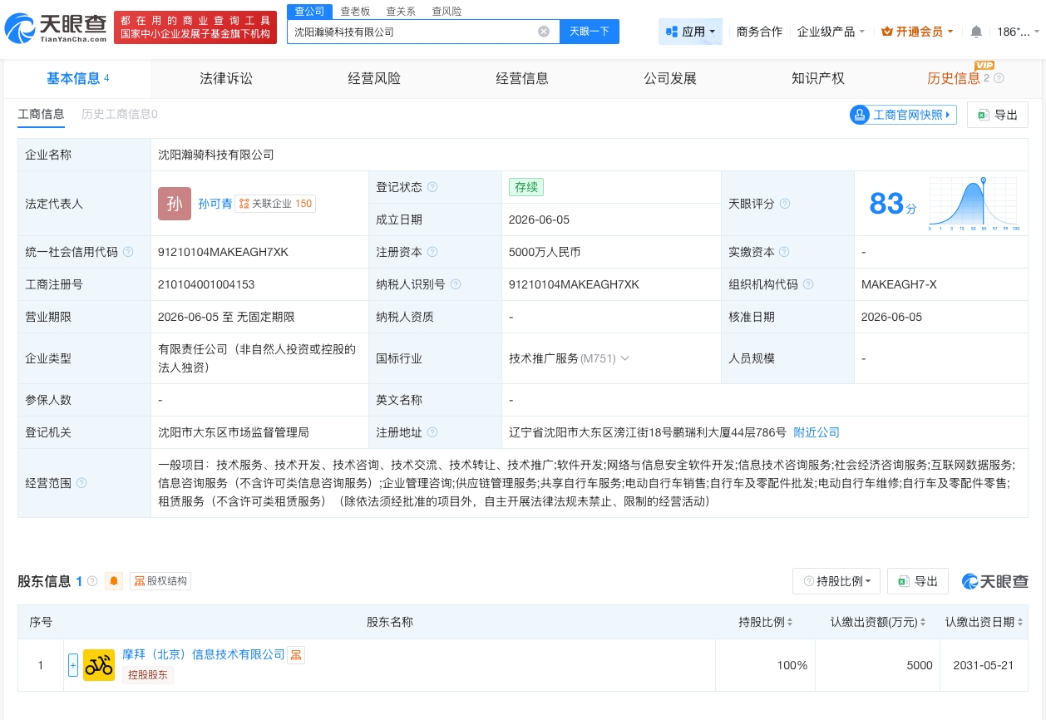Open the 知识产权 tab

click(818, 78)
